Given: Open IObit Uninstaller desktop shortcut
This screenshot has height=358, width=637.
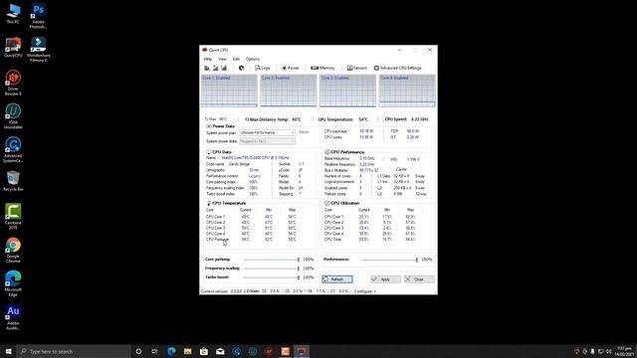Looking at the screenshot, I should coord(13,116).
